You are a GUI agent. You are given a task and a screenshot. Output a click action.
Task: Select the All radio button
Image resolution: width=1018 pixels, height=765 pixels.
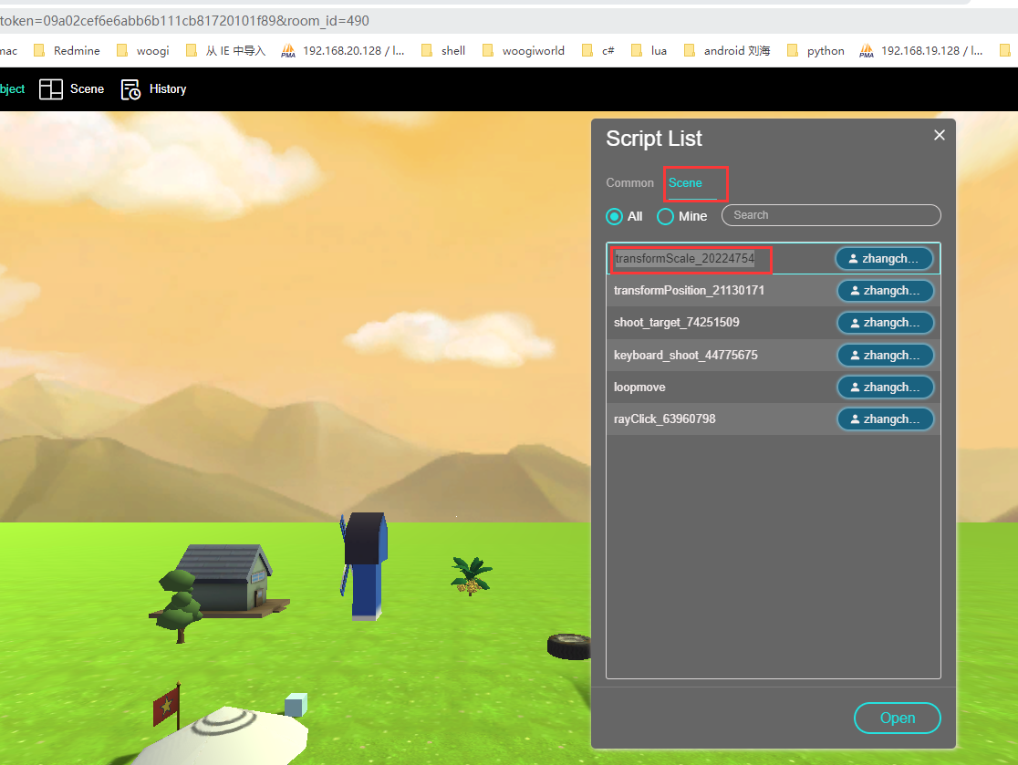pyautogui.click(x=615, y=216)
